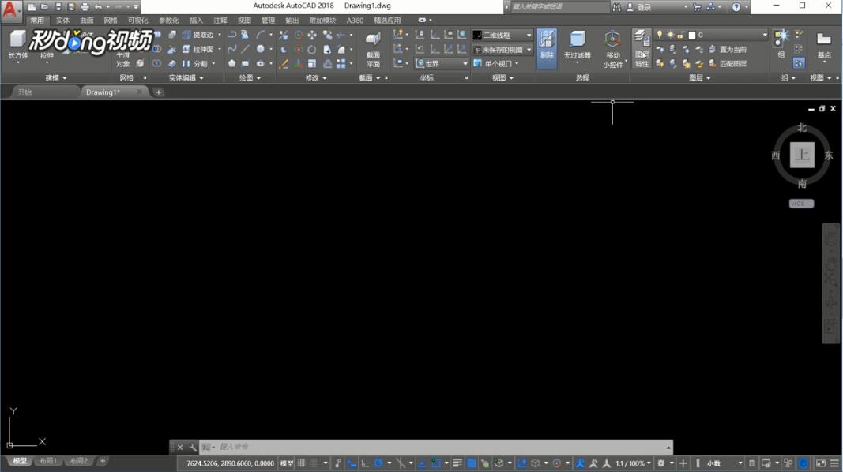Click the Erase pencil tool in Modify panel
Image resolution: width=843 pixels, height=472 pixels.
click(x=284, y=63)
